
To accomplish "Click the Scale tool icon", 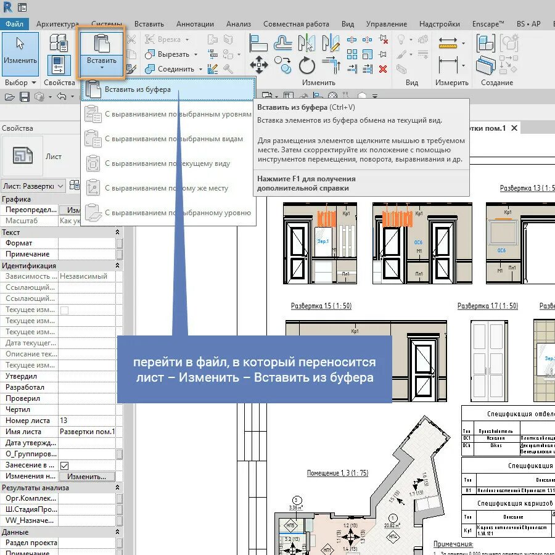I will (x=368, y=54).
